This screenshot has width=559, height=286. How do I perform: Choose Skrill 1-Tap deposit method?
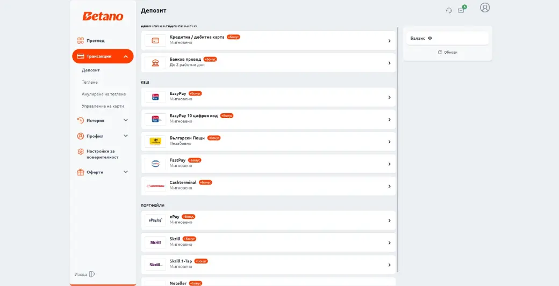click(x=268, y=265)
